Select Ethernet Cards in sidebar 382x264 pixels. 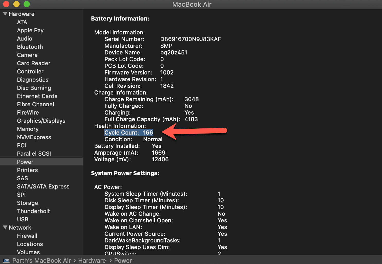37,96
